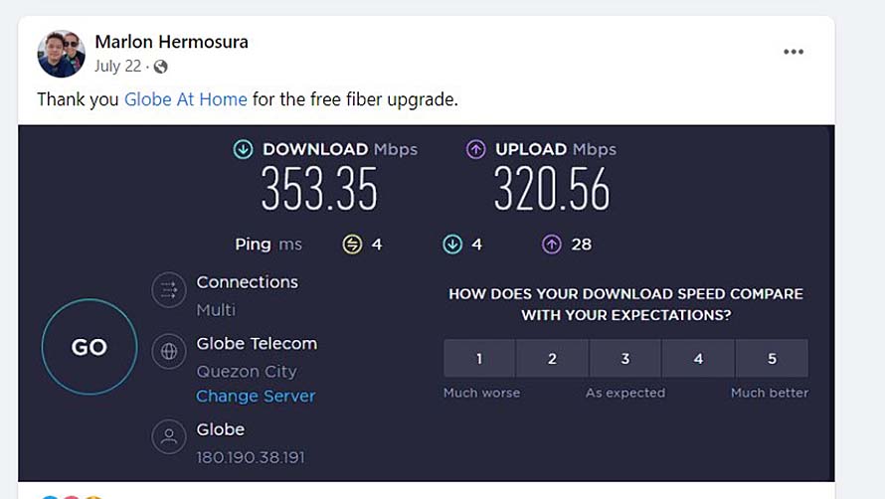
Task: Open the post options three-dot menu
Action: [793, 53]
